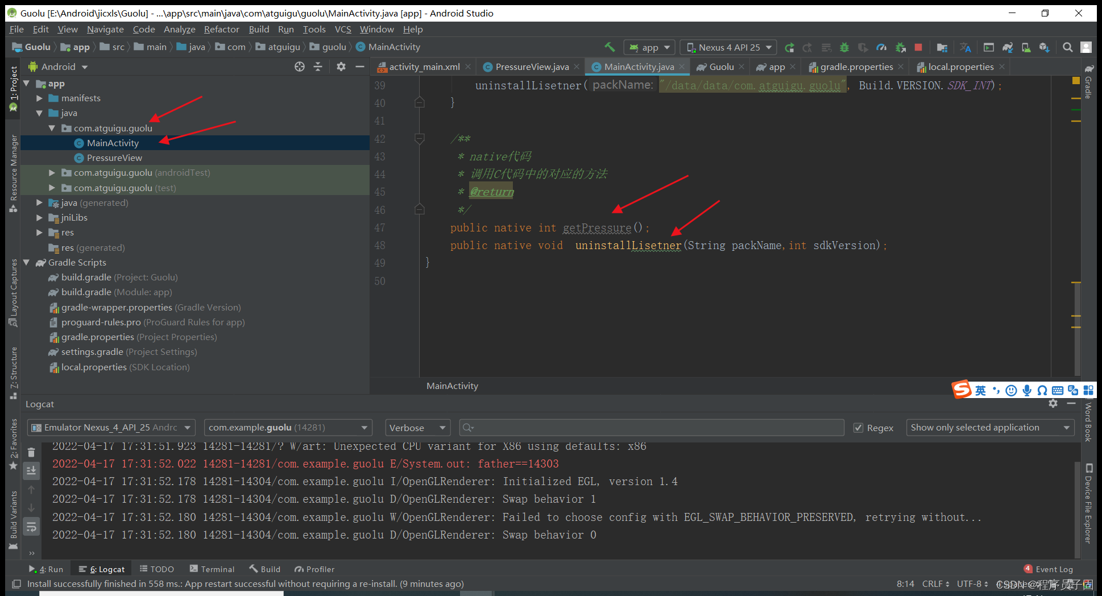Image resolution: width=1102 pixels, height=596 pixels.
Task: Click the Sogou microphone voice input icon
Action: (x=1026, y=390)
